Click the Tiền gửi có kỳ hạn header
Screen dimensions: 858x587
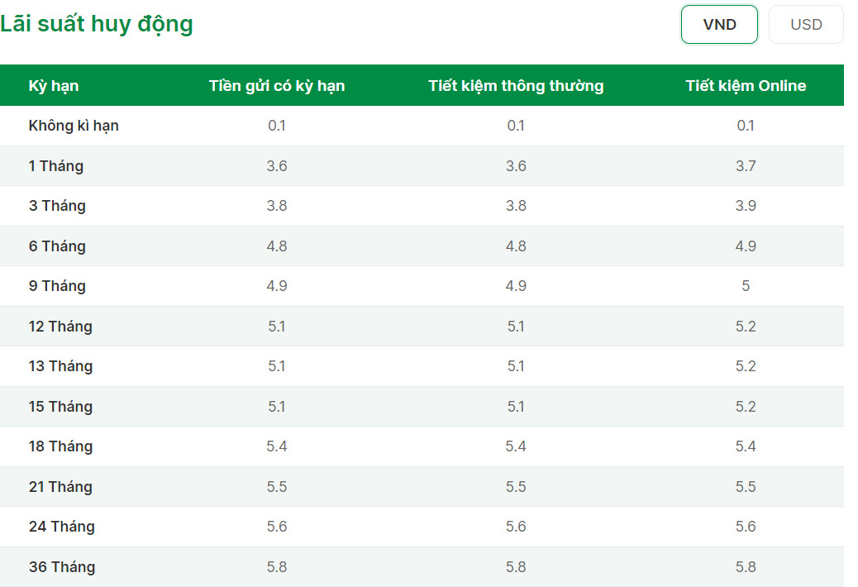[x=277, y=86]
